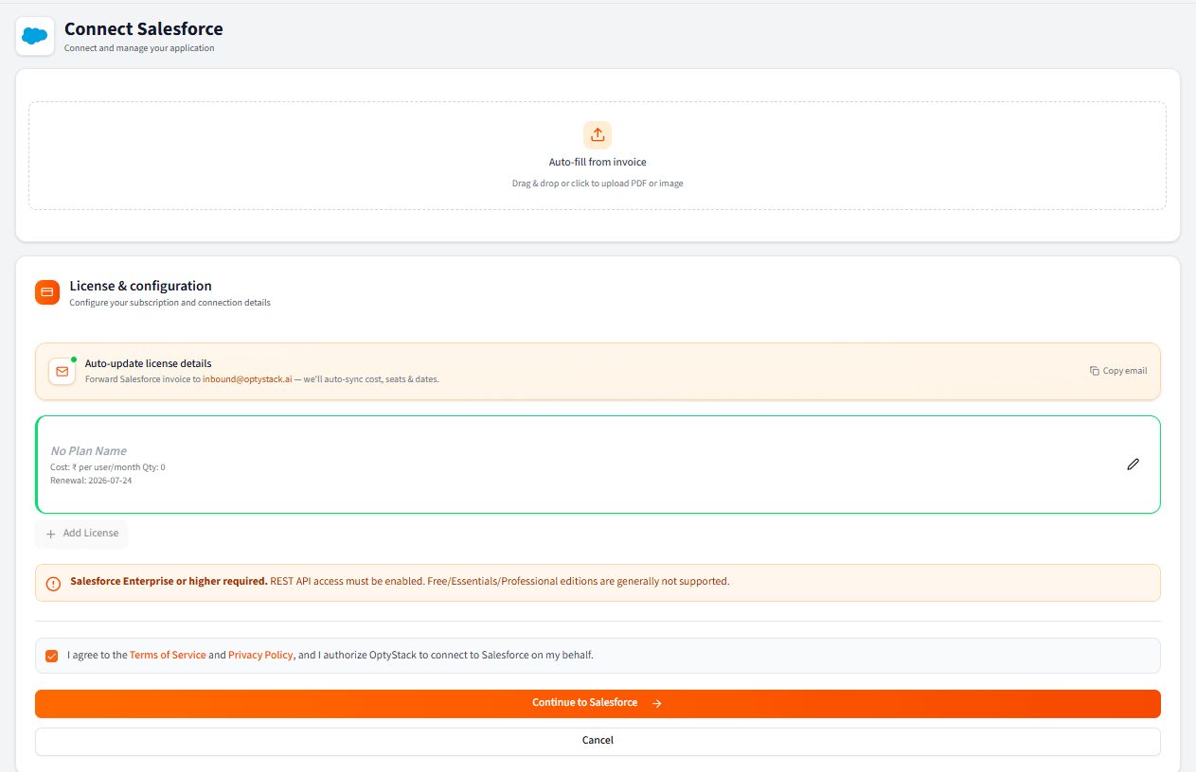Screen dimensions: 1196x772
Task: Click the 'Configure your subscription and connection details' subtitle
Action: (x=170, y=303)
